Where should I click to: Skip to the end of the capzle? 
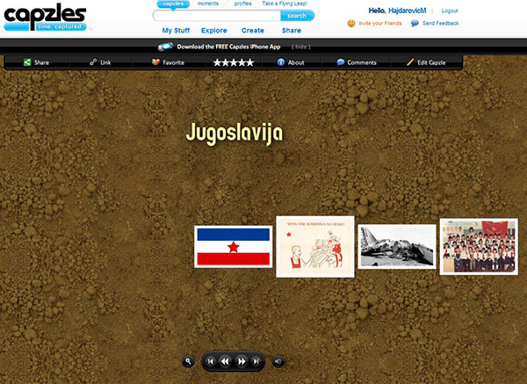[256, 361]
